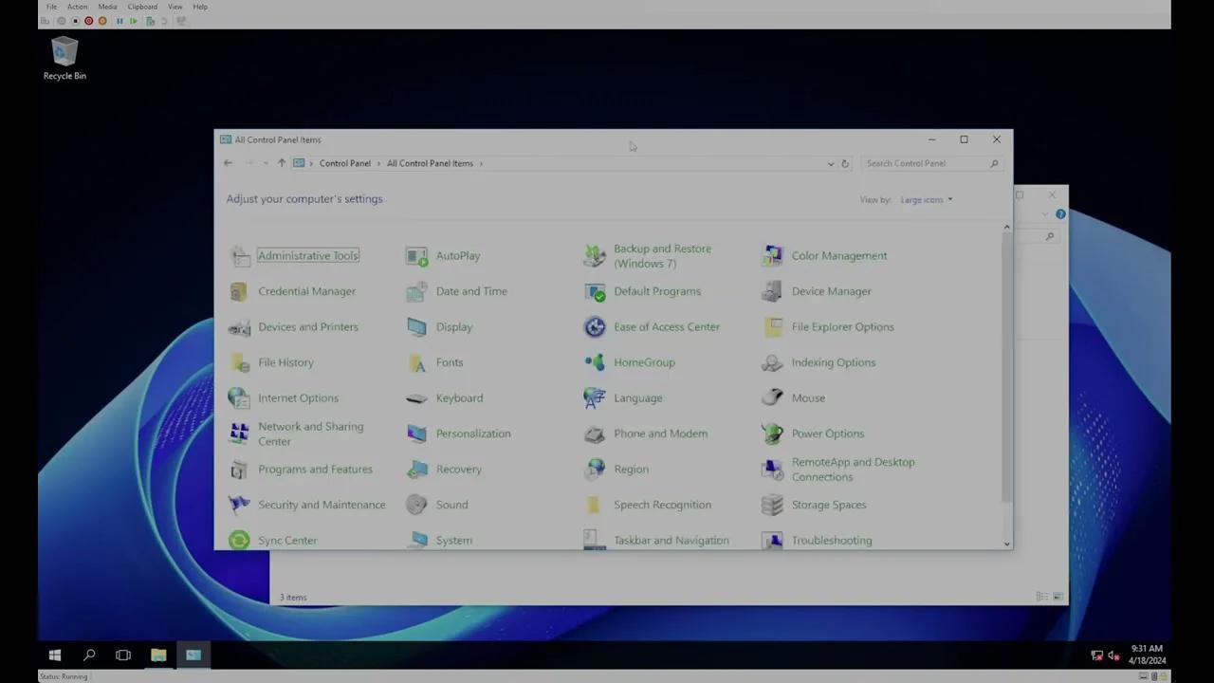Viewport: 1214px width, 683px height.
Task: Expand chevron after Control Panel breadcrumb
Action: click(378, 163)
